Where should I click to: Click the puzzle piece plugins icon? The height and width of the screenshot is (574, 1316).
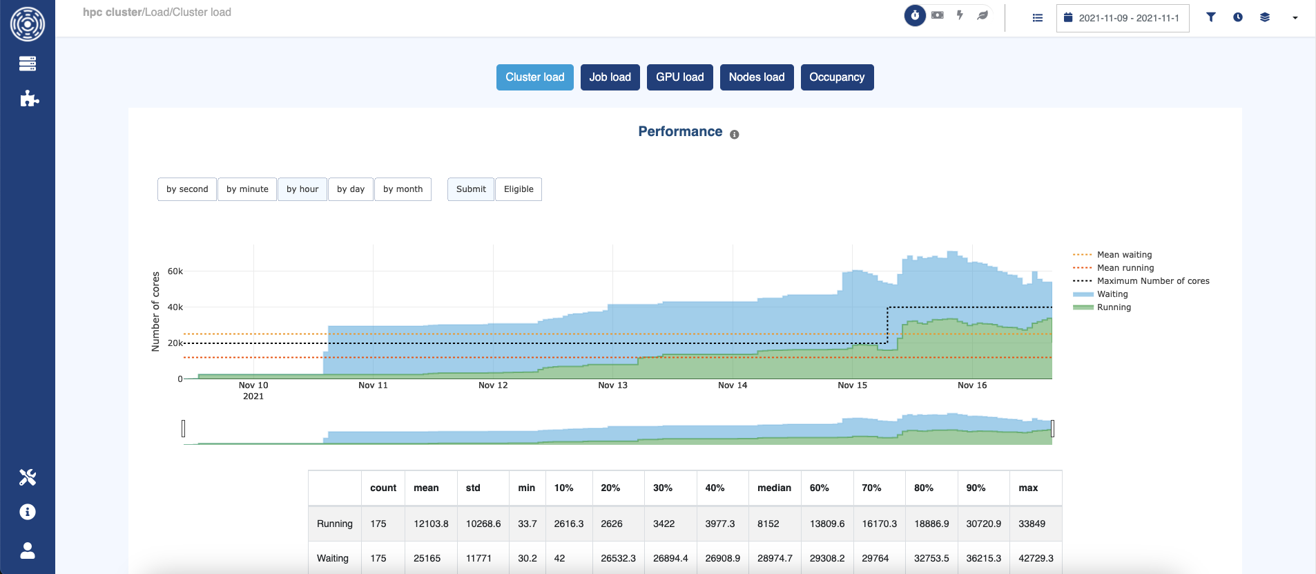point(29,99)
